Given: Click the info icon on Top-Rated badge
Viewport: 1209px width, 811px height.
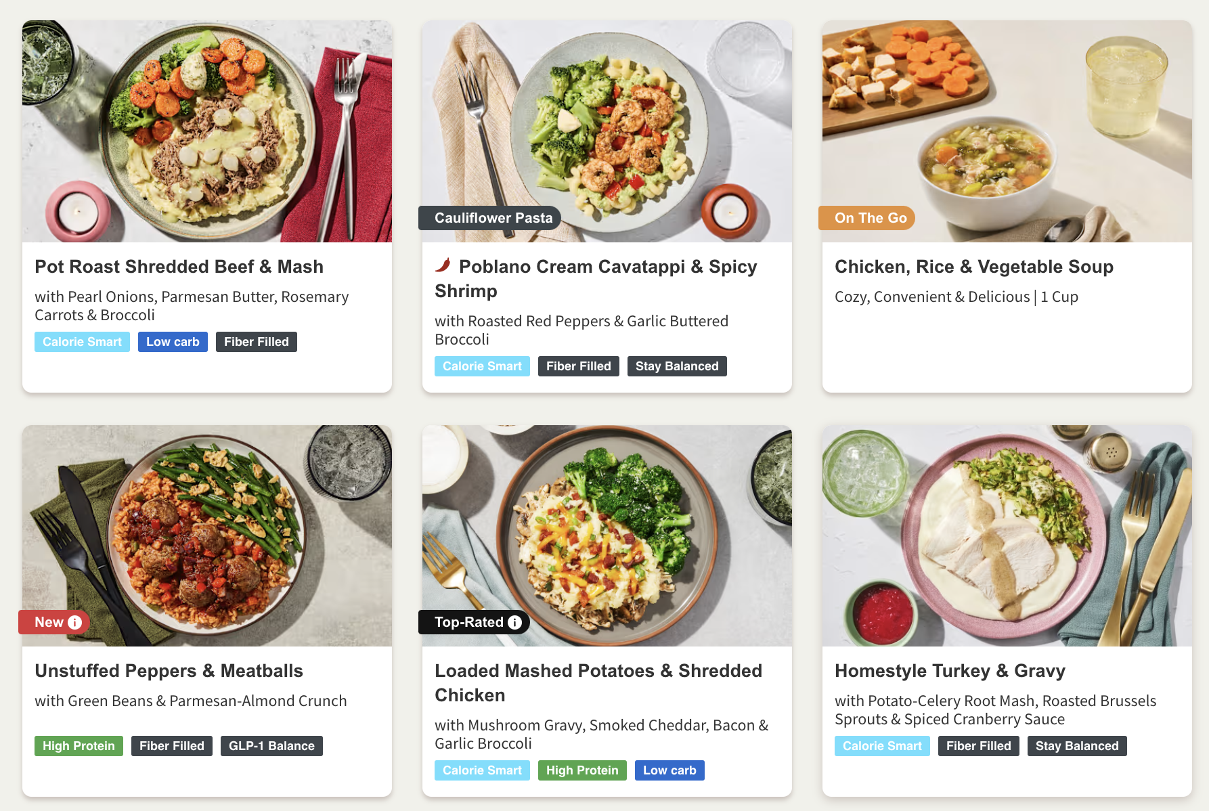Looking at the screenshot, I should coord(515,622).
